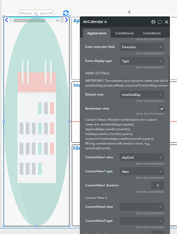Toggle the Remember view checkbox

pos(162,109)
